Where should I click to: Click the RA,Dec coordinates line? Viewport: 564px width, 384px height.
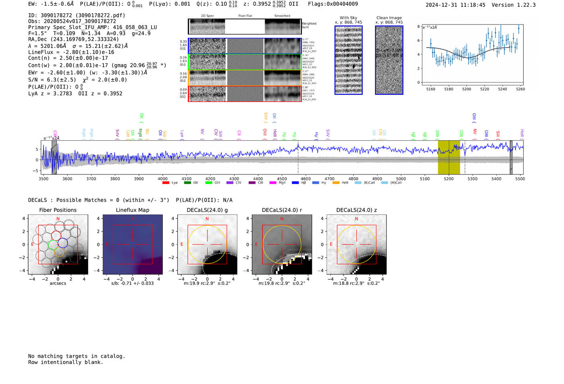tap(74, 39)
